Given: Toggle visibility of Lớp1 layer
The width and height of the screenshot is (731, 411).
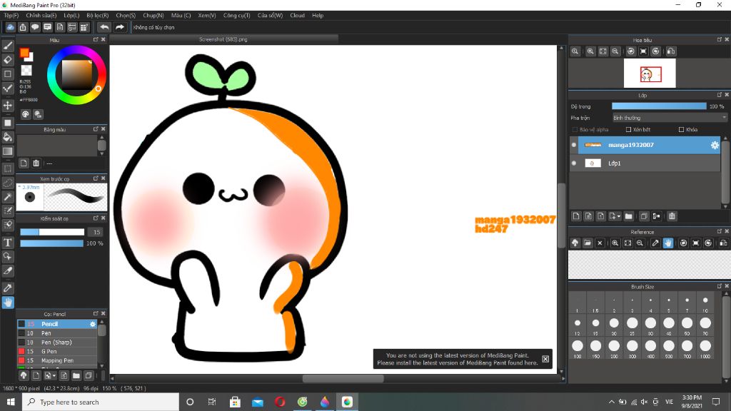Looking at the screenshot, I should [574, 163].
